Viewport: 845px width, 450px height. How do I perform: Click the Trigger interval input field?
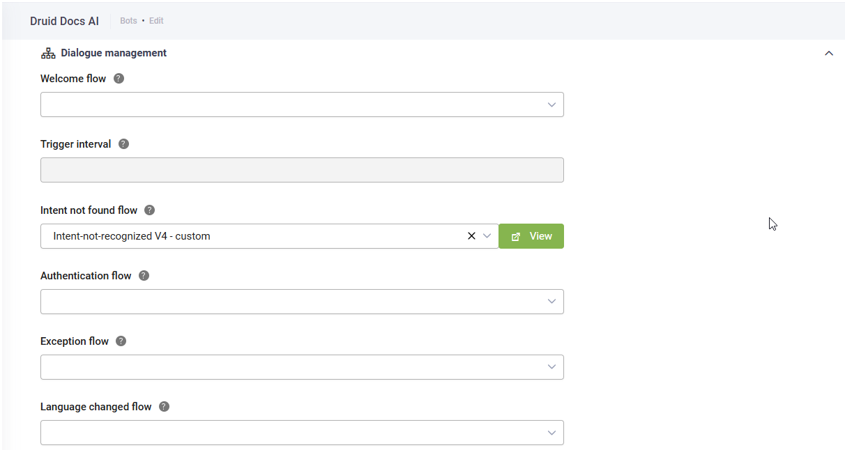302,170
